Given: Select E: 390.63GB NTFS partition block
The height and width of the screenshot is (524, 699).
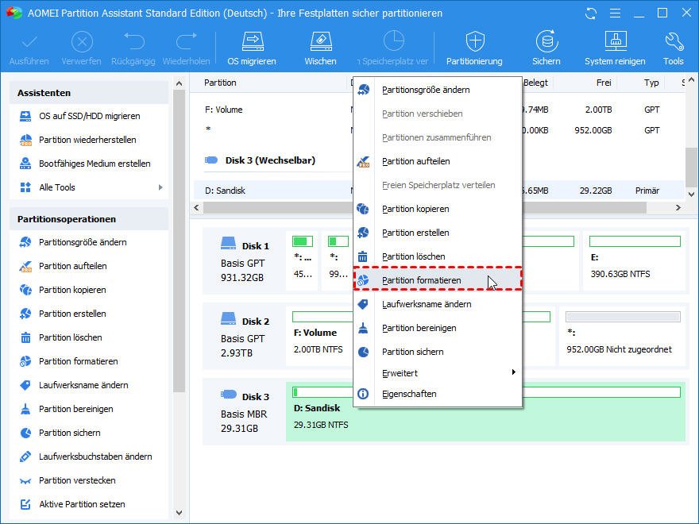Looking at the screenshot, I should pos(635,260).
